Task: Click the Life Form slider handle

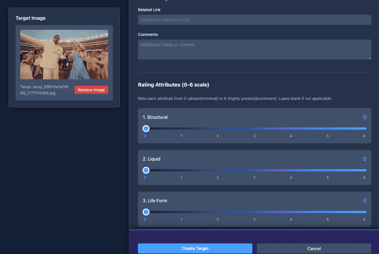Action: [x=146, y=212]
